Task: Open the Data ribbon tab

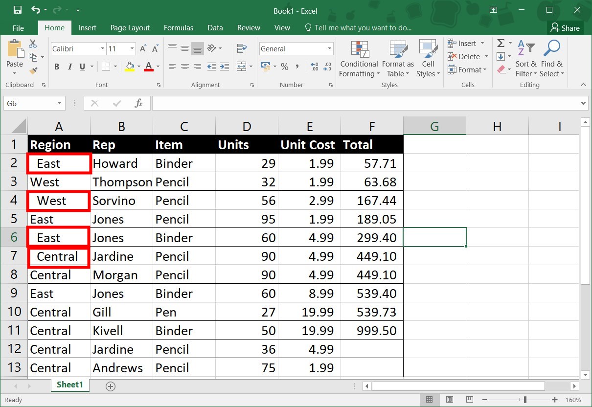Action: [x=215, y=28]
